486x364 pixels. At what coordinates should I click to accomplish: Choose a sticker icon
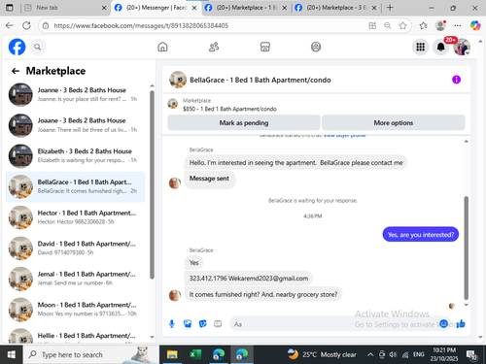(x=202, y=323)
